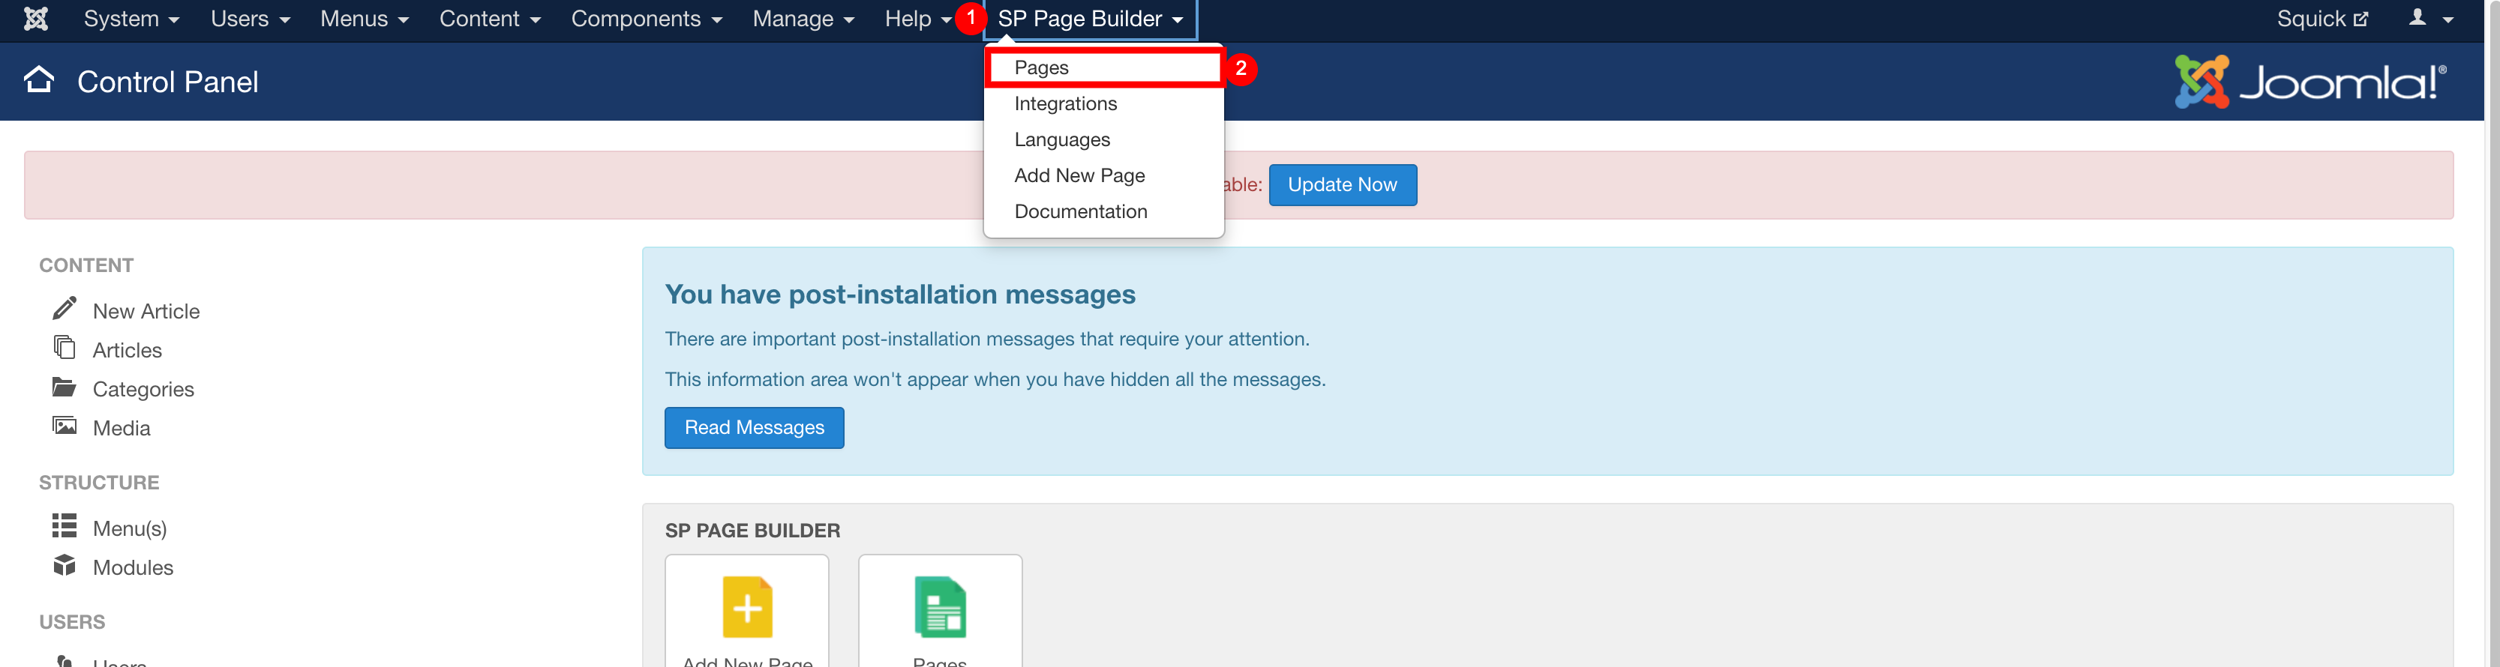This screenshot has height=667, width=2500.
Task: Click the Articles copy icon
Action: (64, 347)
